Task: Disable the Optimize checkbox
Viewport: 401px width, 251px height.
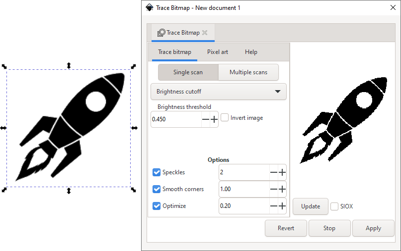Action: [157, 206]
